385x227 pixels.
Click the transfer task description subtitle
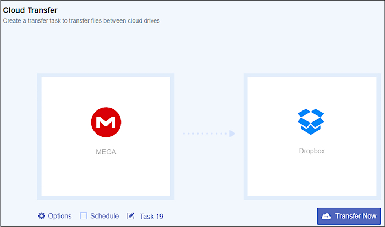coord(81,21)
